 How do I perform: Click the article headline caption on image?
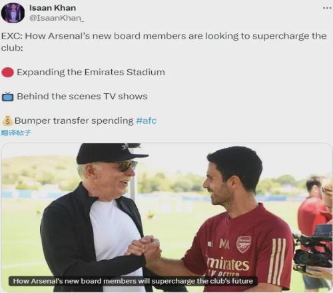click(133, 281)
